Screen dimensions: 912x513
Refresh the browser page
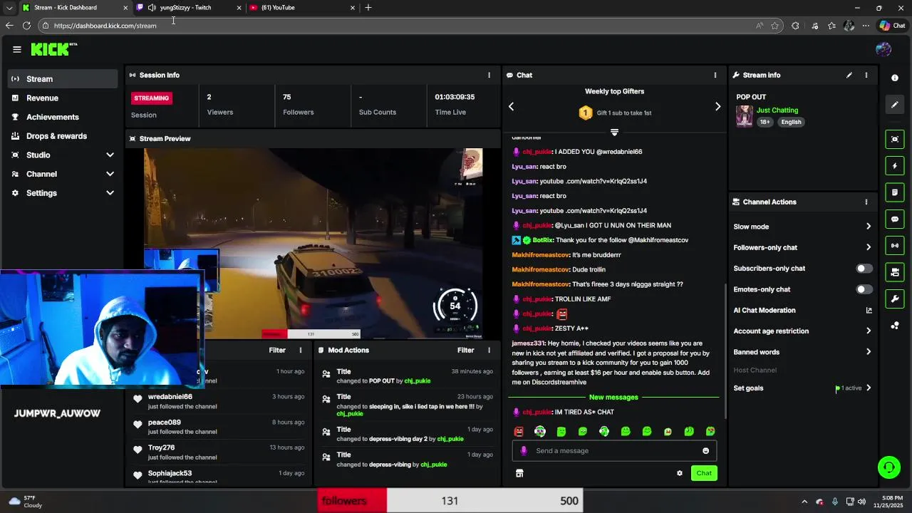point(26,26)
